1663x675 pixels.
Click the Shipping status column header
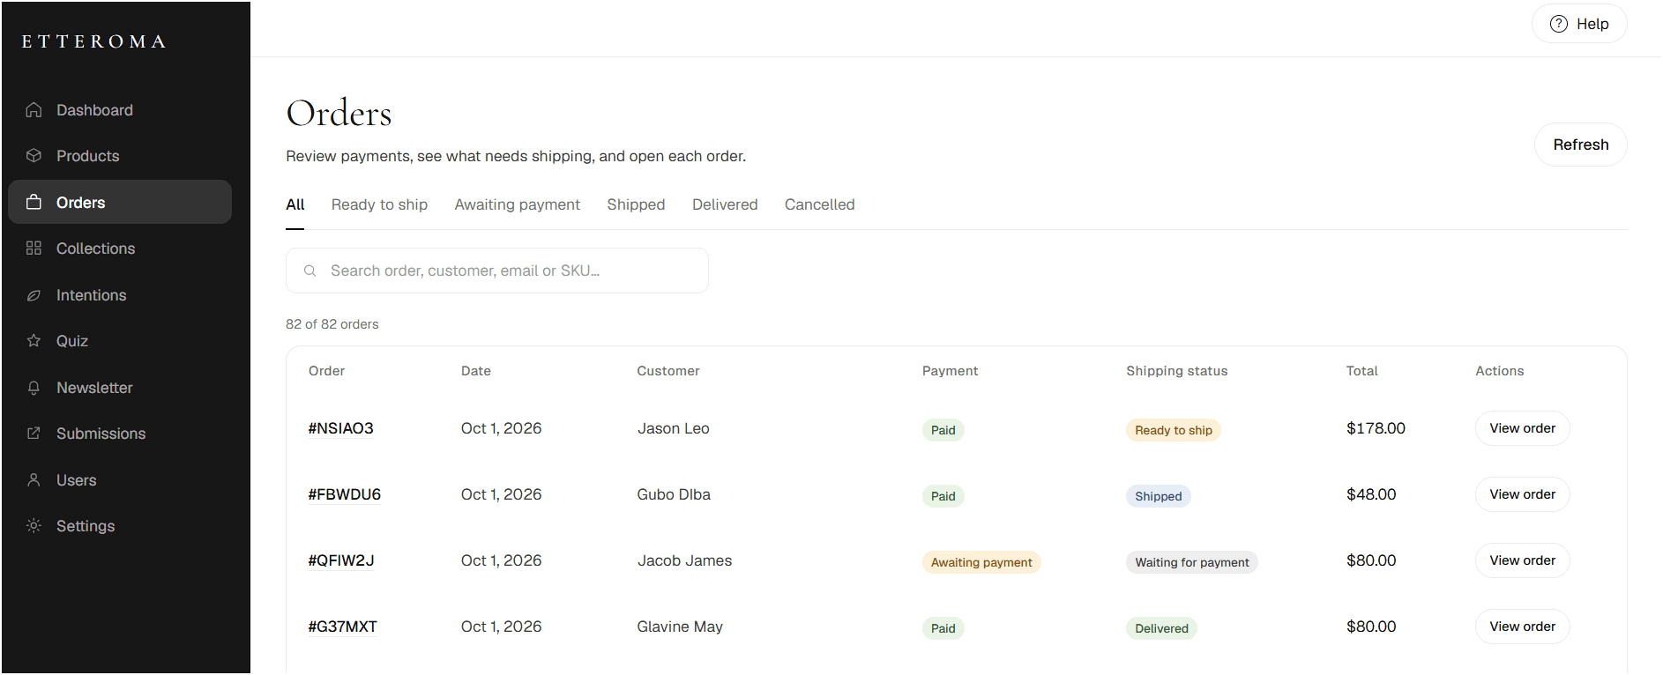point(1177,371)
